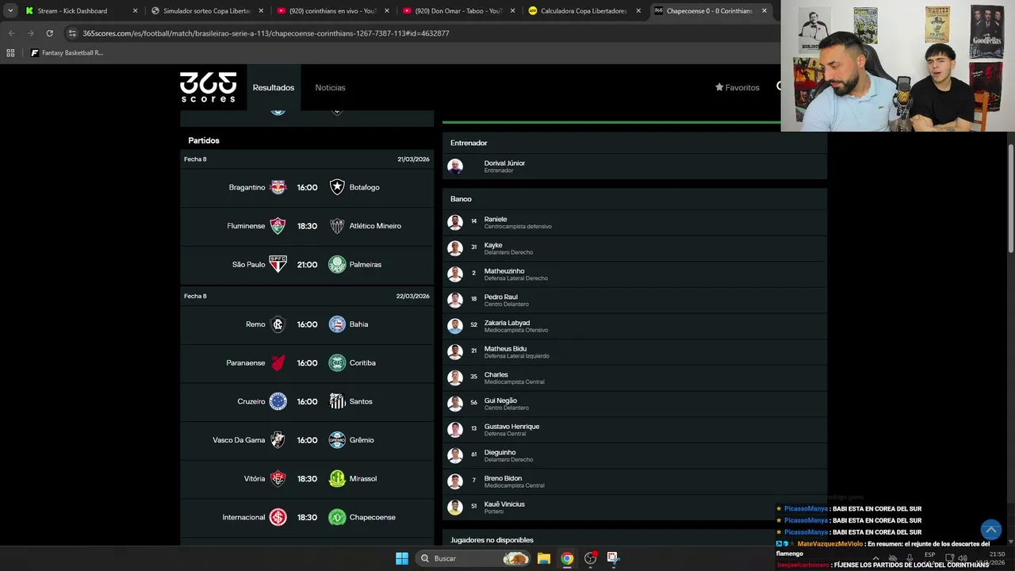Click the Mirassol team crest
Viewport: 1015px width, 571px height.
click(337, 478)
